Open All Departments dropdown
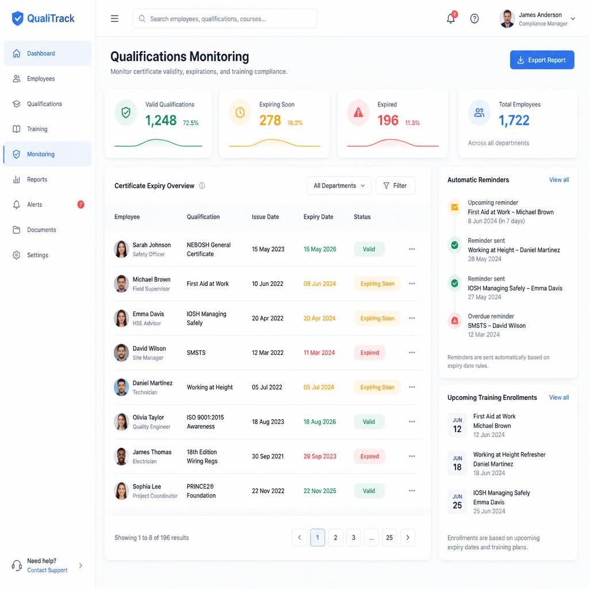This screenshot has height=589, width=589. (339, 186)
